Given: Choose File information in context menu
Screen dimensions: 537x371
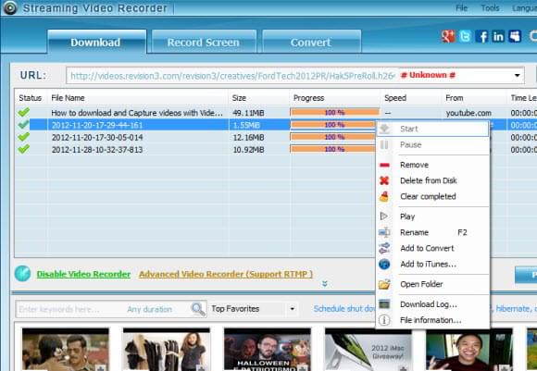Looking at the screenshot, I should pos(433,320).
